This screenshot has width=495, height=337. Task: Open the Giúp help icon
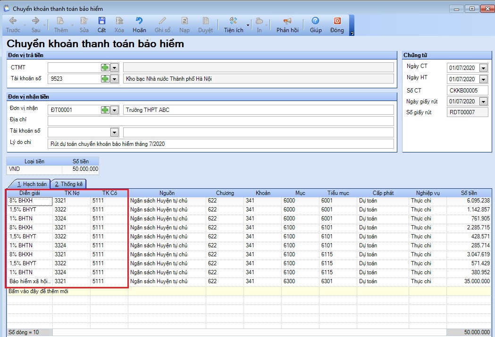click(x=315, y=21)
